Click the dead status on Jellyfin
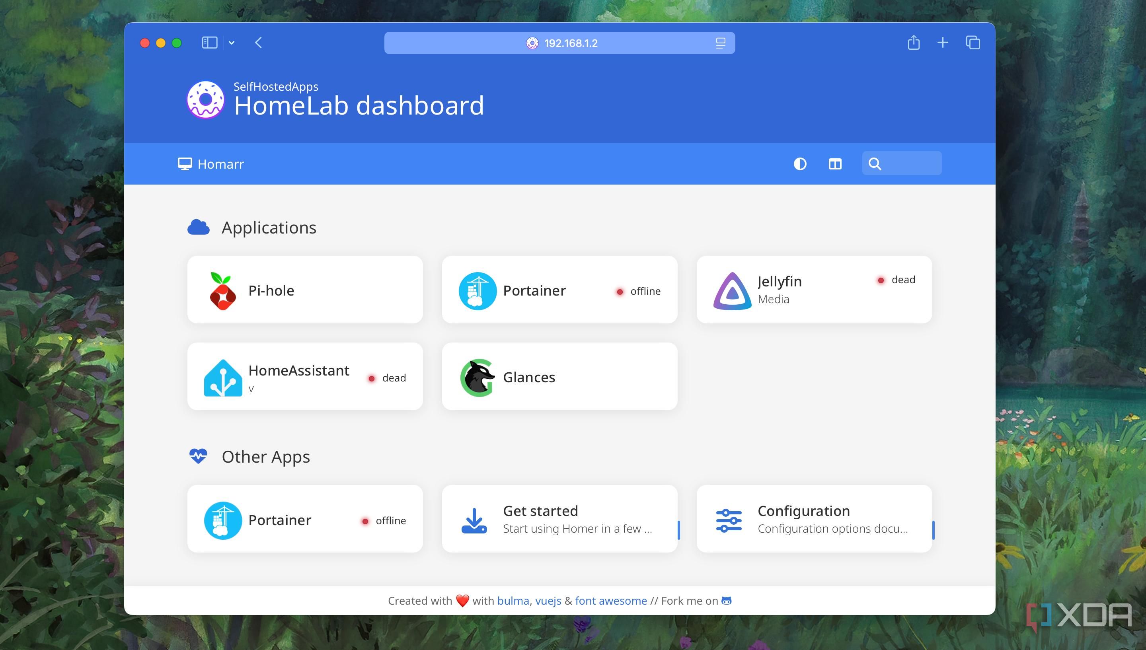Image resolution: width=1146 pixels, height=650 pixels. [896, 280]
